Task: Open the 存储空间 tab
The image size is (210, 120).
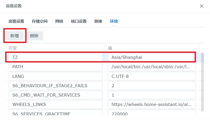Action: pos(40,21)
